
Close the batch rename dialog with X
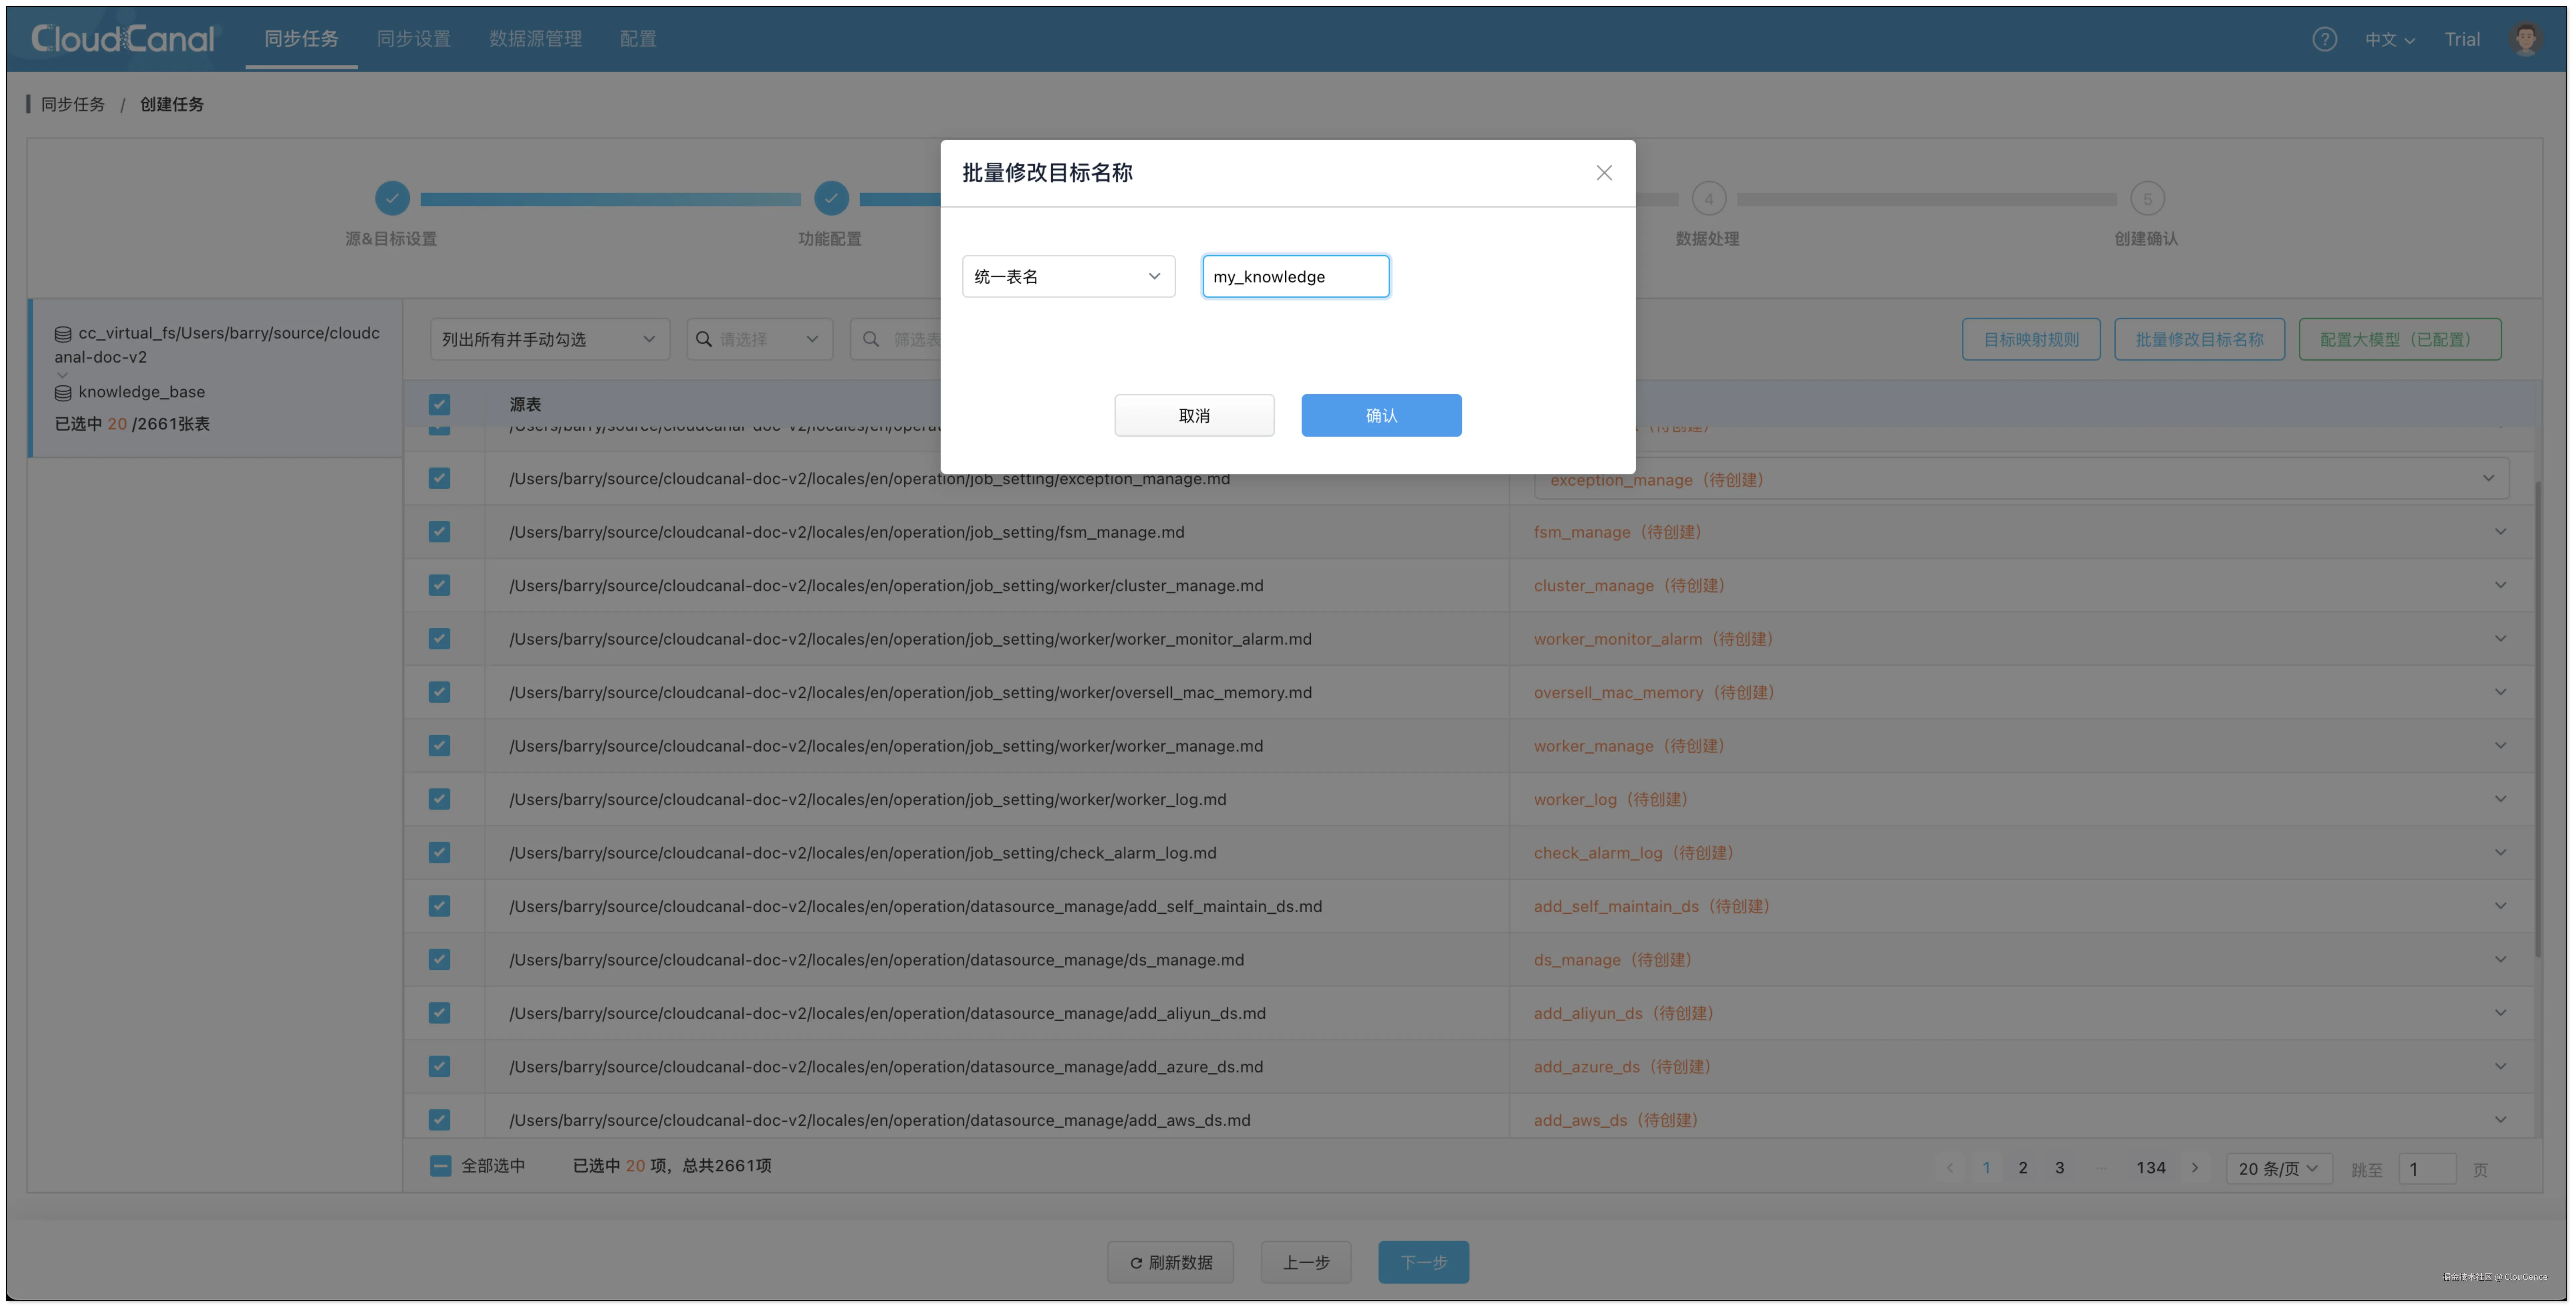tap(1604, 173)
